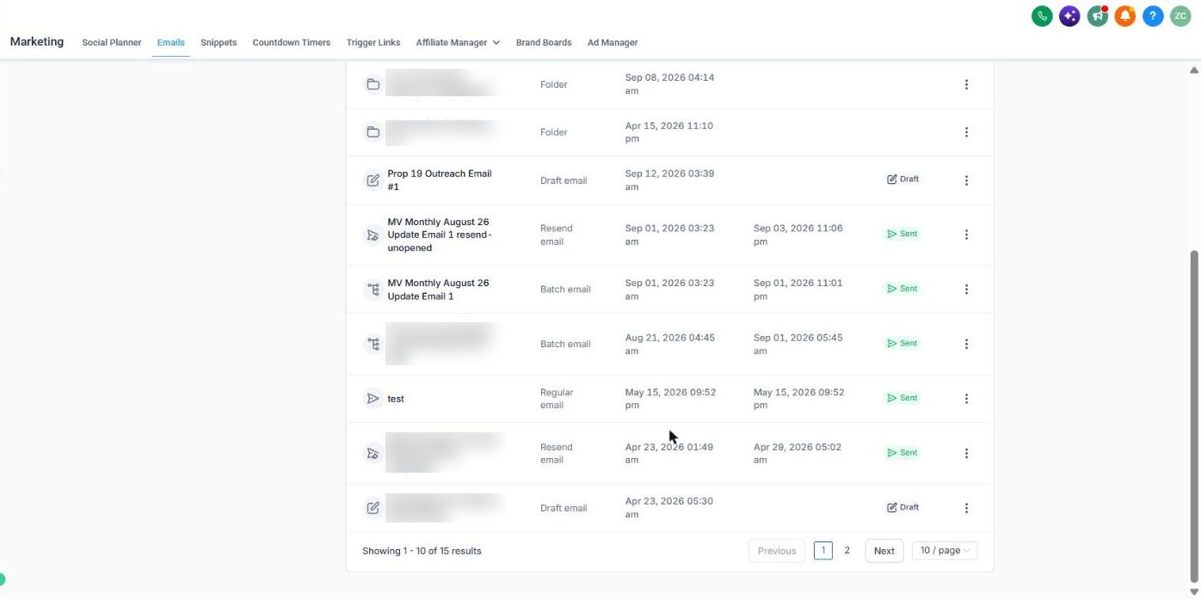The image size is (1201, 599).
Task: Go to page 2
Action: coord(847,551)
